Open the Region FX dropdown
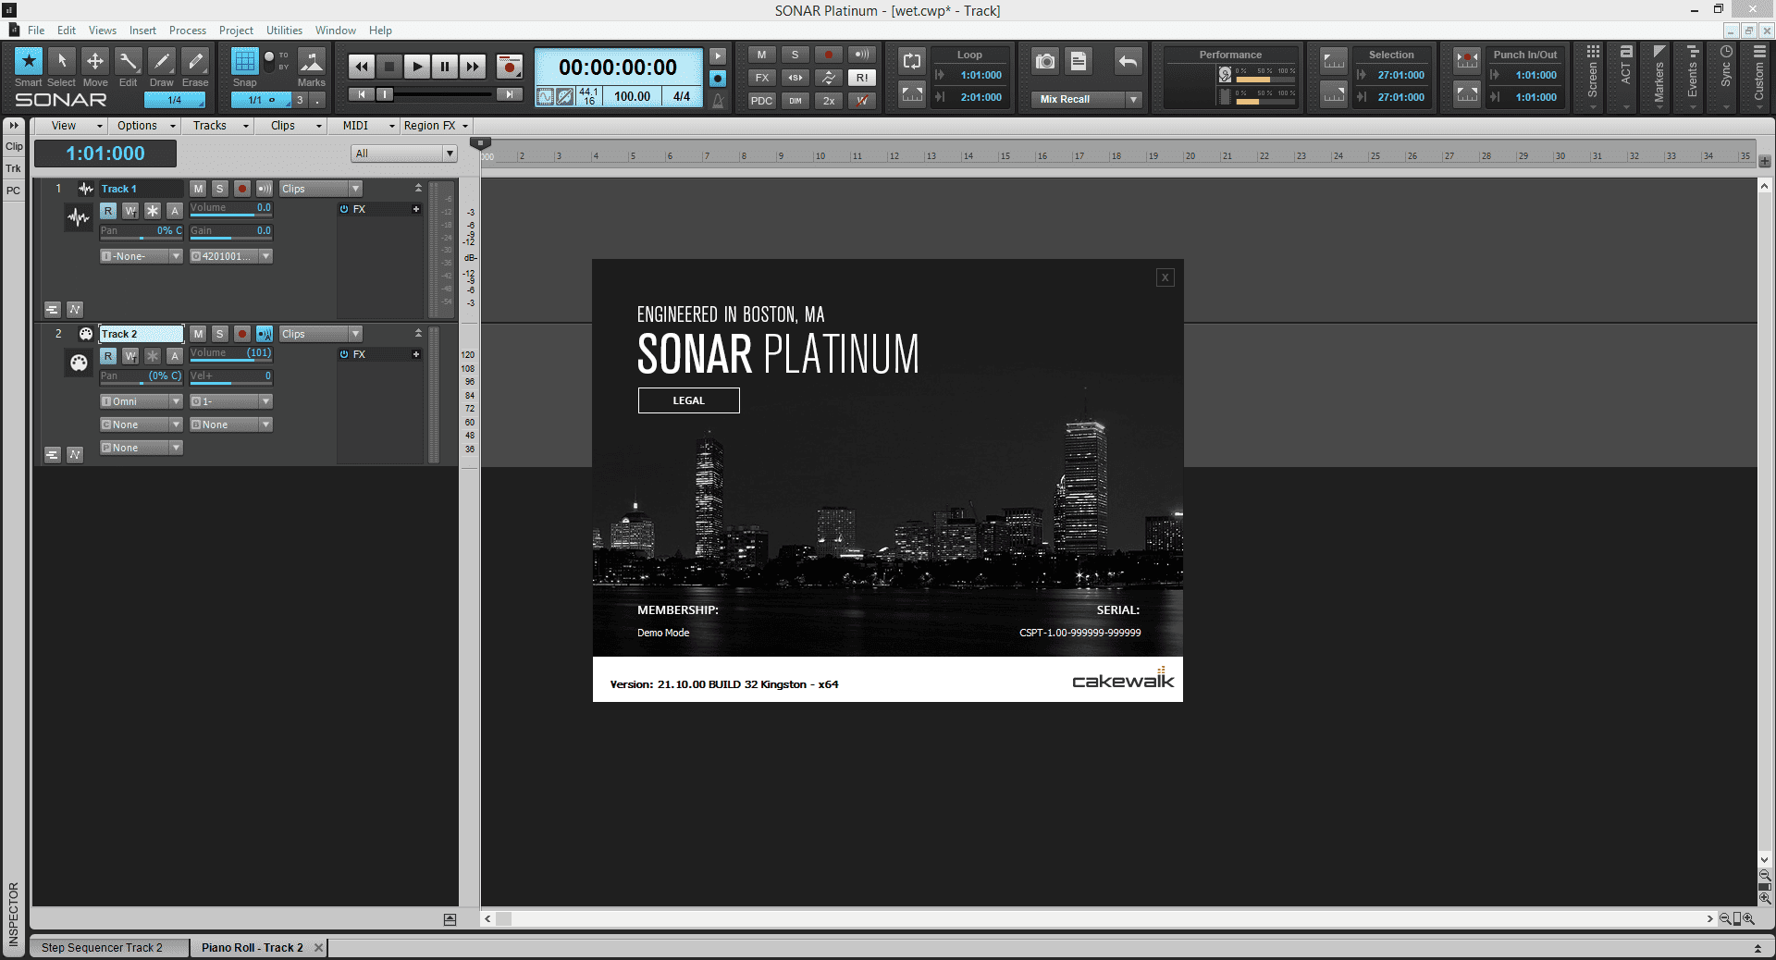 point(436,126)
